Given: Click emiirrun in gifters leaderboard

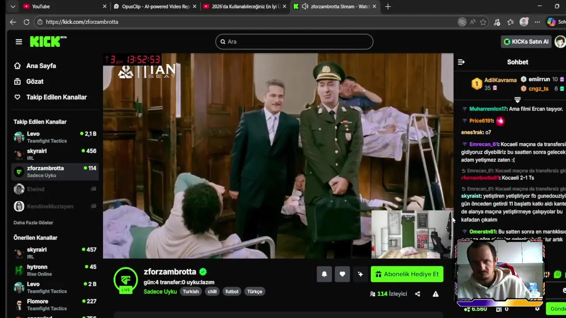Looking at the screenshot, I should point(539,79).
